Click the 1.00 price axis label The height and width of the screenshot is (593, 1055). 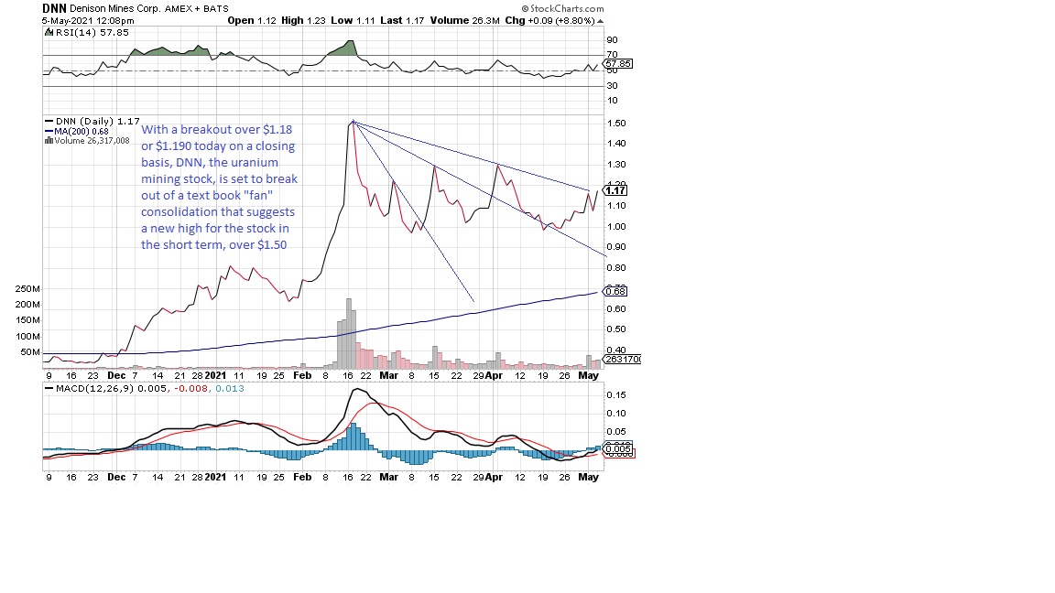tap(615, 227)
